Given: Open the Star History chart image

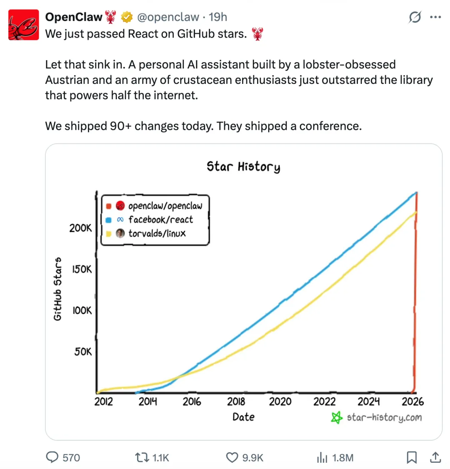Looking at the screenshot, I should [x=244, y=292].
